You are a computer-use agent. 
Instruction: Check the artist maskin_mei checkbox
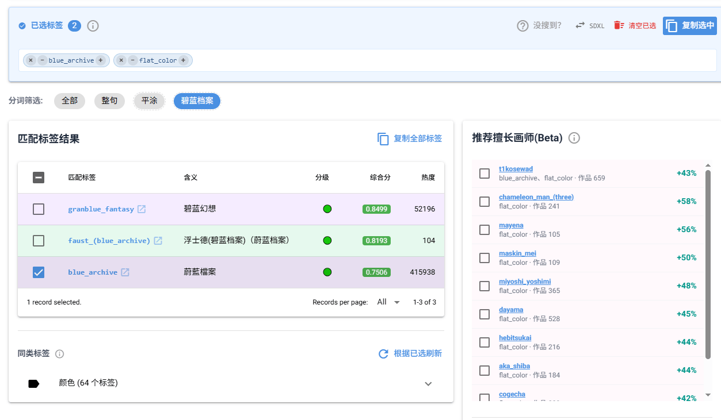[x=485, y=258]
